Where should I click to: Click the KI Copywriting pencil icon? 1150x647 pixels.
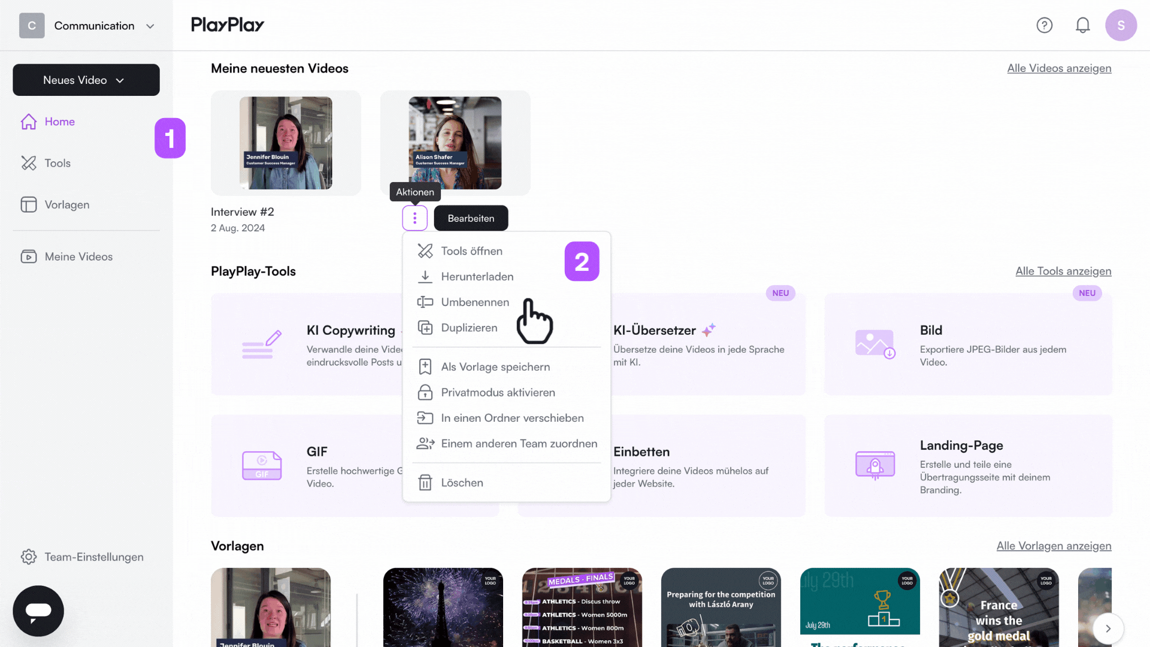pyautogui.click(x=262, y=344)
